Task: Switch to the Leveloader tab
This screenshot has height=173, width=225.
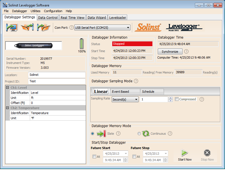Action: 118,17
